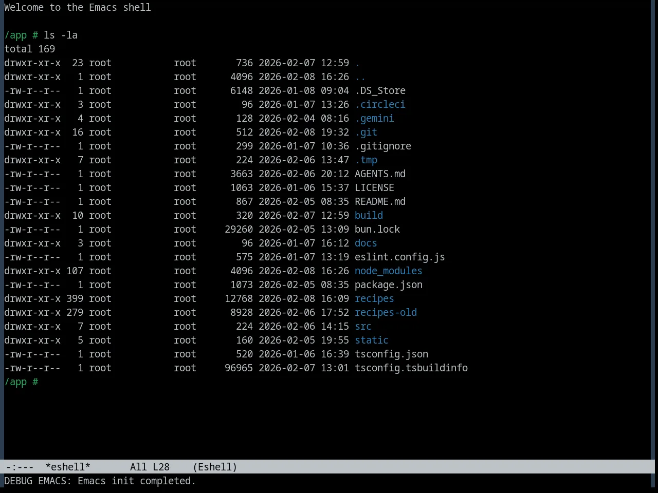Click the .gemini directory name
Image resolution: width=658 pixels, height=493 pixels.
[374, 118]
